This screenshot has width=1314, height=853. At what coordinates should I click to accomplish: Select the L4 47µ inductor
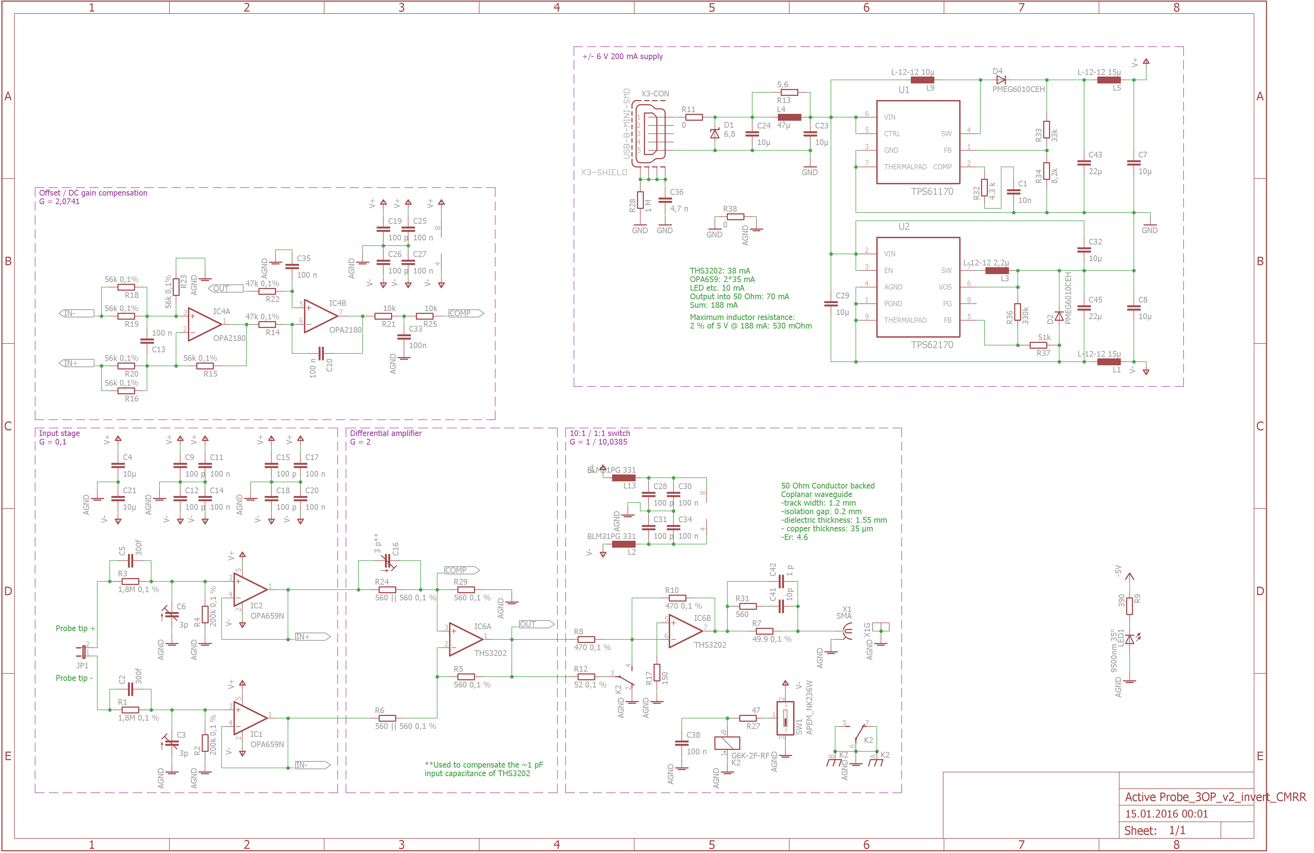click(789, 117)
